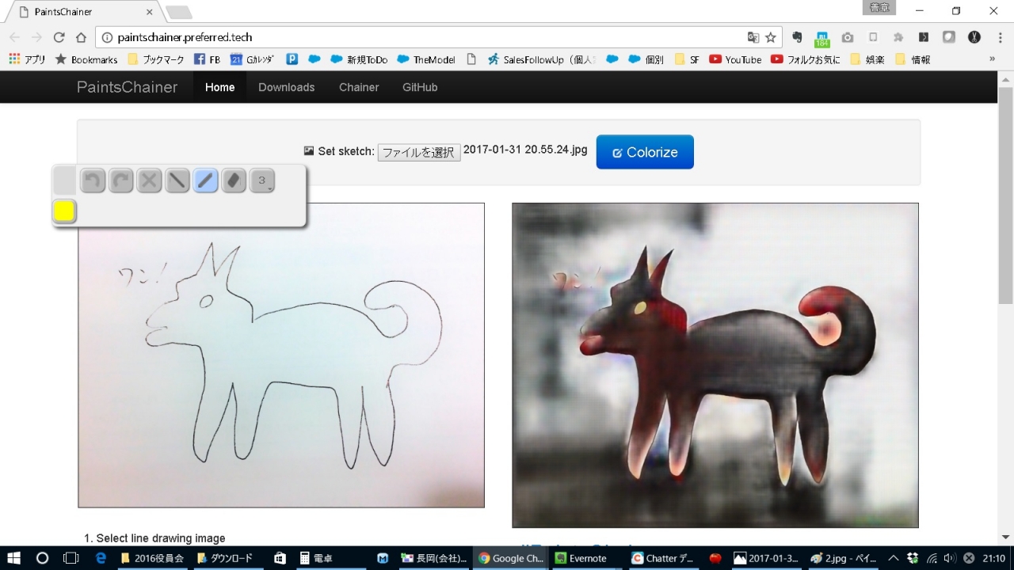
Task: Open the 情報 bookmark folder
Action: [913, 59]
